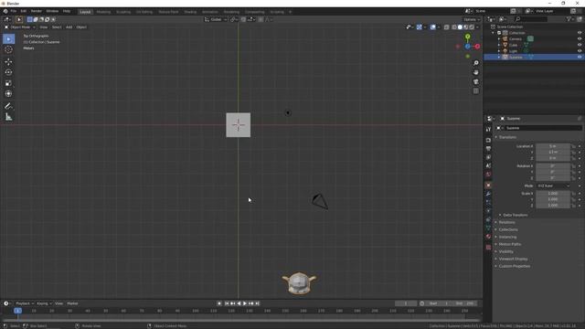This screenshot has width=585, height=329.
Task: Toggle camera view icon in viewport
Action: 475,81
